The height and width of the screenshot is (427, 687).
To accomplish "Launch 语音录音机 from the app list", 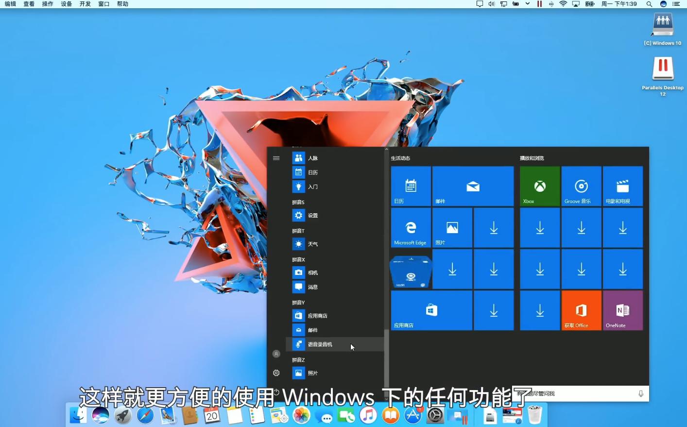I will [x=320, y=344].
